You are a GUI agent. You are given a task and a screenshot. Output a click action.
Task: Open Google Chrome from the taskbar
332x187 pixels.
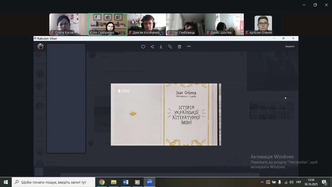pyautogui.click(x=102, y=182)
